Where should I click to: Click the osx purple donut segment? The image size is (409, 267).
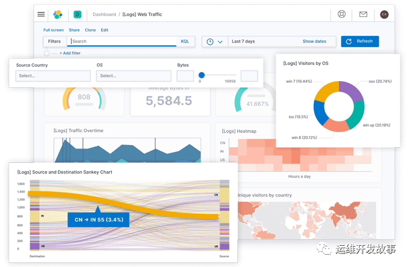(352, 90)
